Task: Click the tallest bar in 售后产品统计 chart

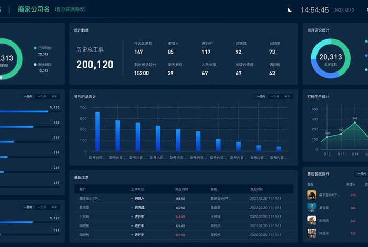Action: pos(97,131)
